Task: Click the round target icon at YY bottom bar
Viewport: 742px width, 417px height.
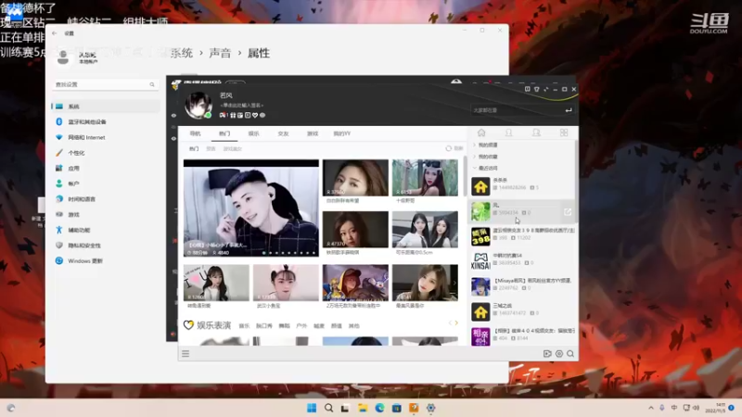Action: point(559,354)
